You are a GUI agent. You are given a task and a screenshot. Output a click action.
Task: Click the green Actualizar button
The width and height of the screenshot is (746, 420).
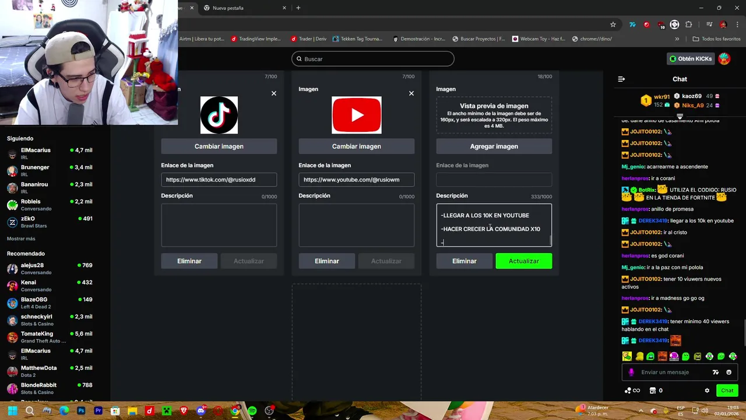click(x=524, y=261)
